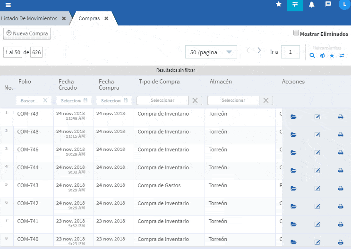Open folder icon for COM-749
Image resolution: width=351 pixels, height=249 pixels.
(x=293, y=116)
